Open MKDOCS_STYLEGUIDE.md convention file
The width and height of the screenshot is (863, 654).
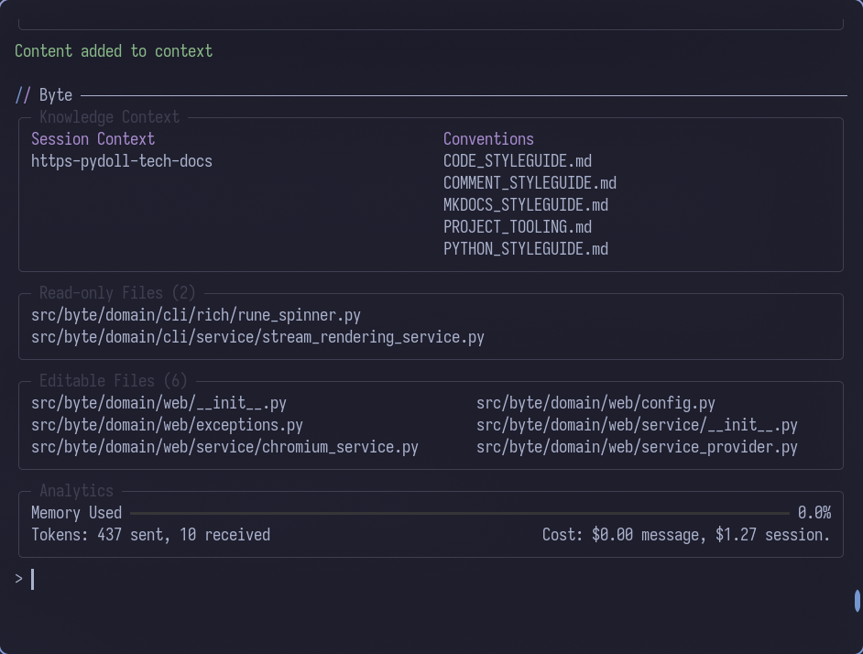click(x=525, y=204)
